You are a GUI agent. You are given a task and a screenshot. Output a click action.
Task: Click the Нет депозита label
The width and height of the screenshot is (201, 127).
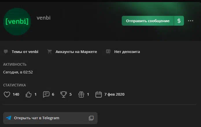127,52
